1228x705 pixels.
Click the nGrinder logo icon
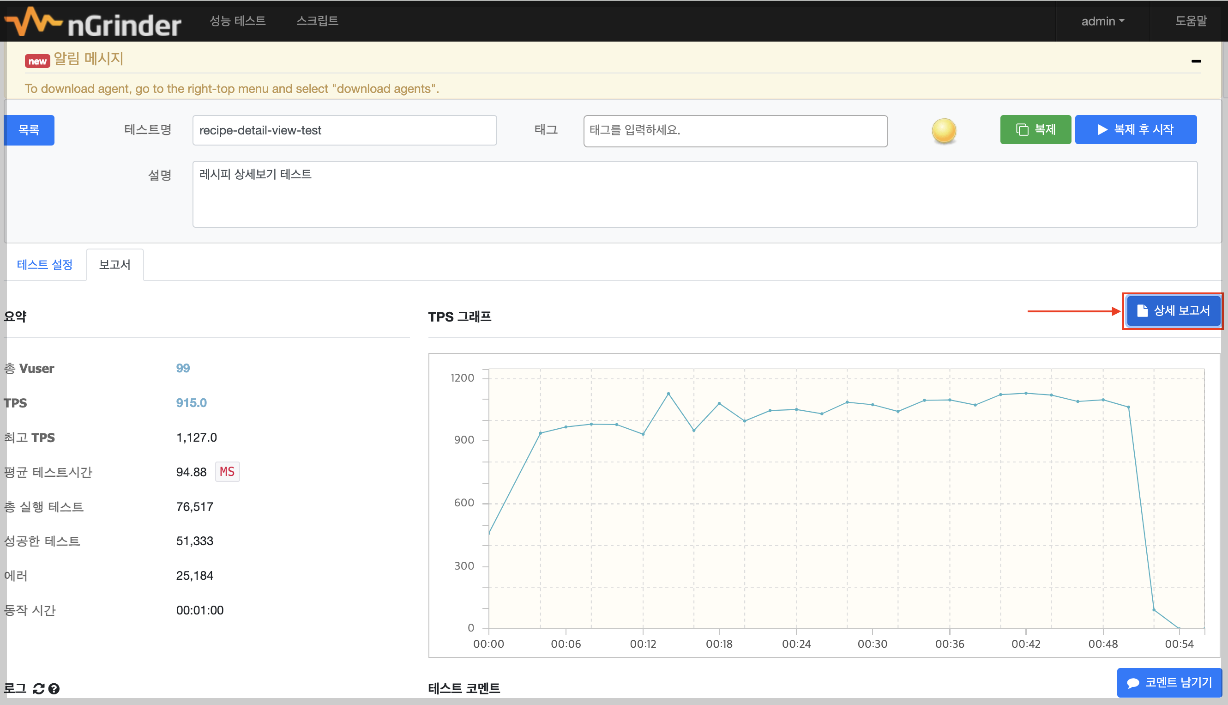tap(33, 21)
